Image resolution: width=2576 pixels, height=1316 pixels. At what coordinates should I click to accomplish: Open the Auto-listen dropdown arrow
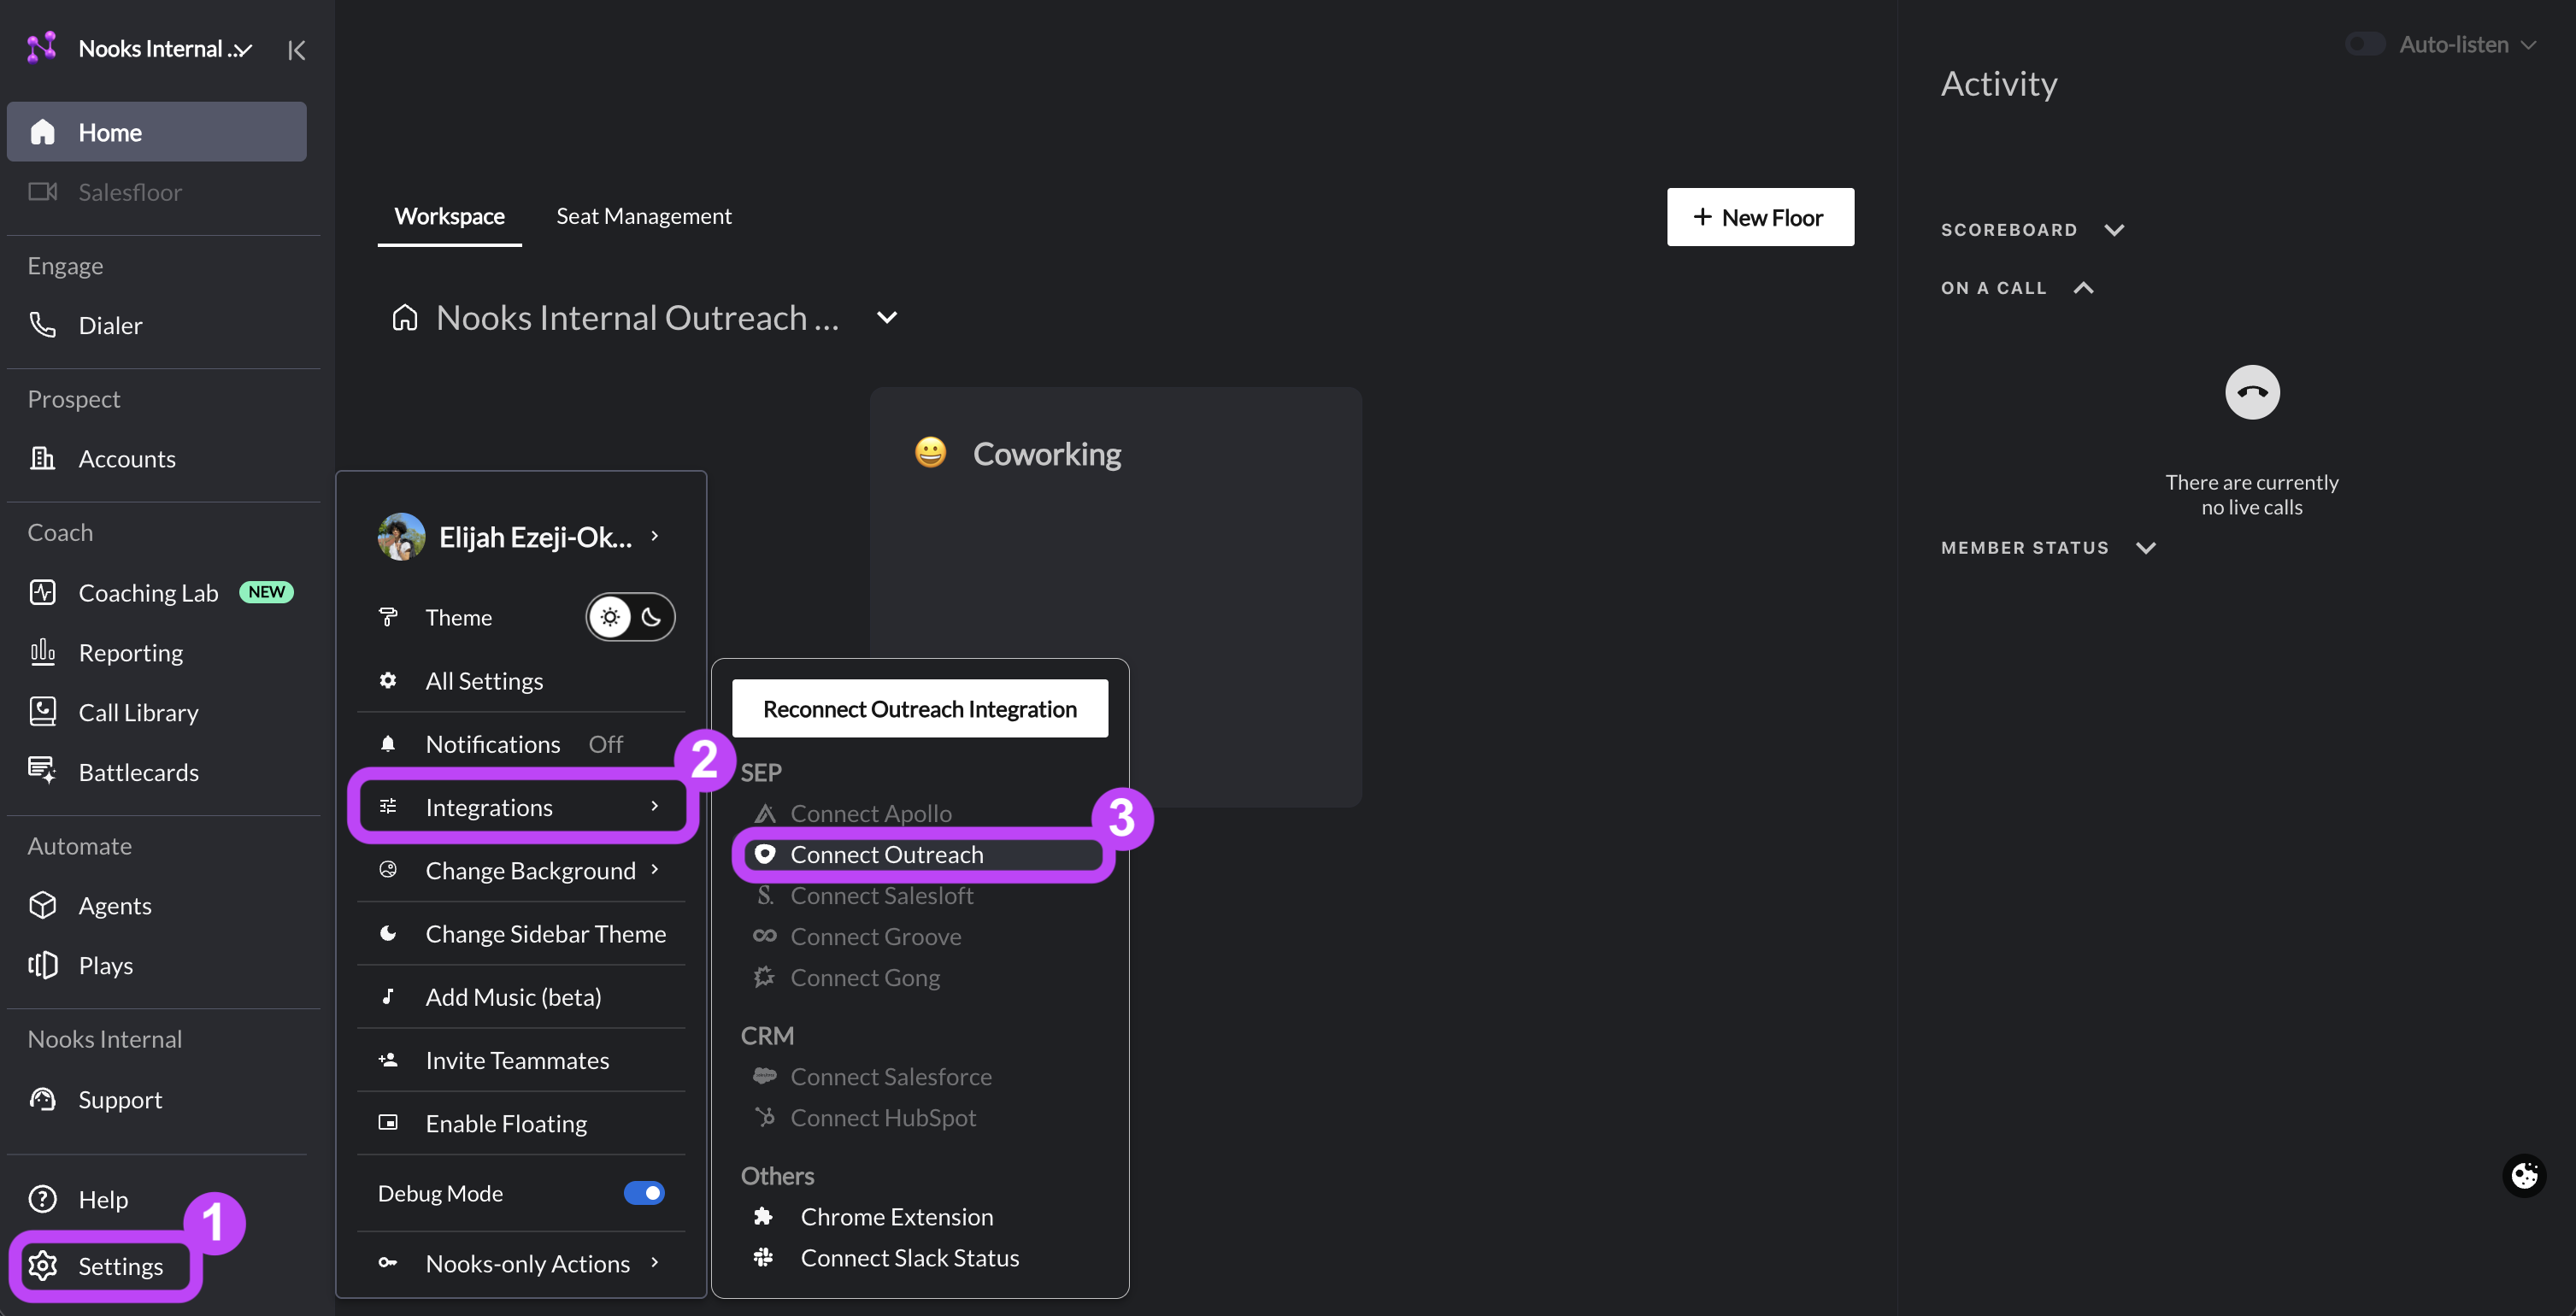pyautogui.click(x=2528, y=45)
